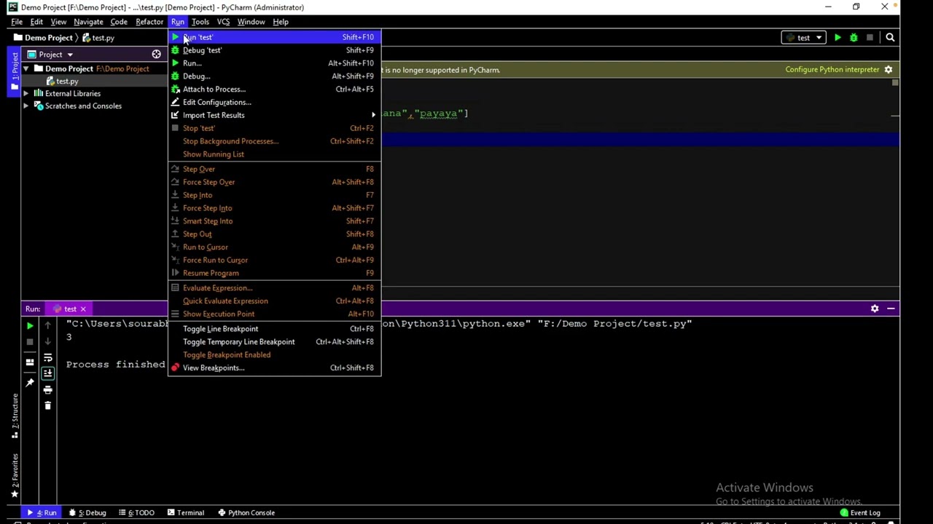This screenshot has height=524, width=933.
Task: Open the Refactor menu
Action: click(x=149, y=22)
